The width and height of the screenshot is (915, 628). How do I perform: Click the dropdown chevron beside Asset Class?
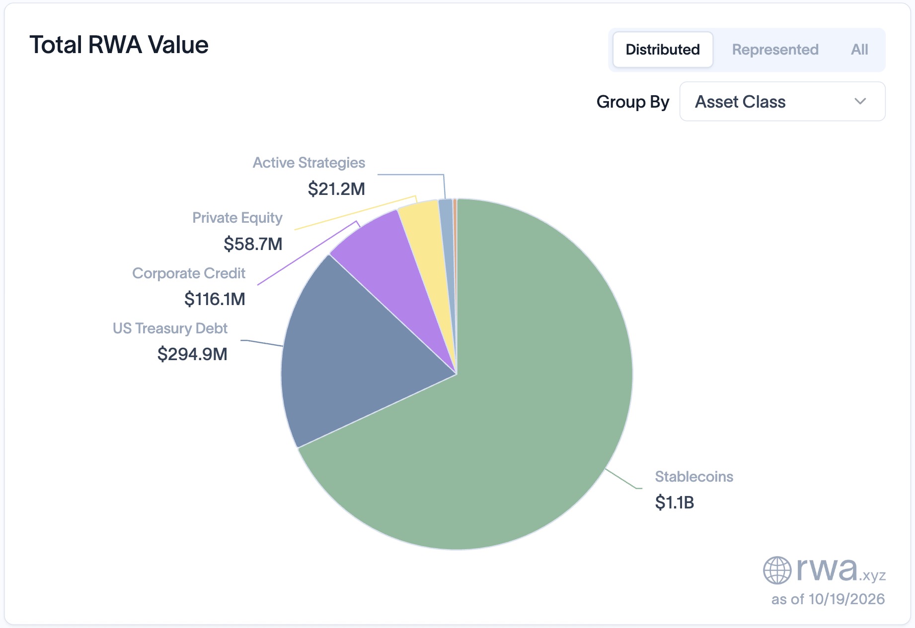[860, 102]
